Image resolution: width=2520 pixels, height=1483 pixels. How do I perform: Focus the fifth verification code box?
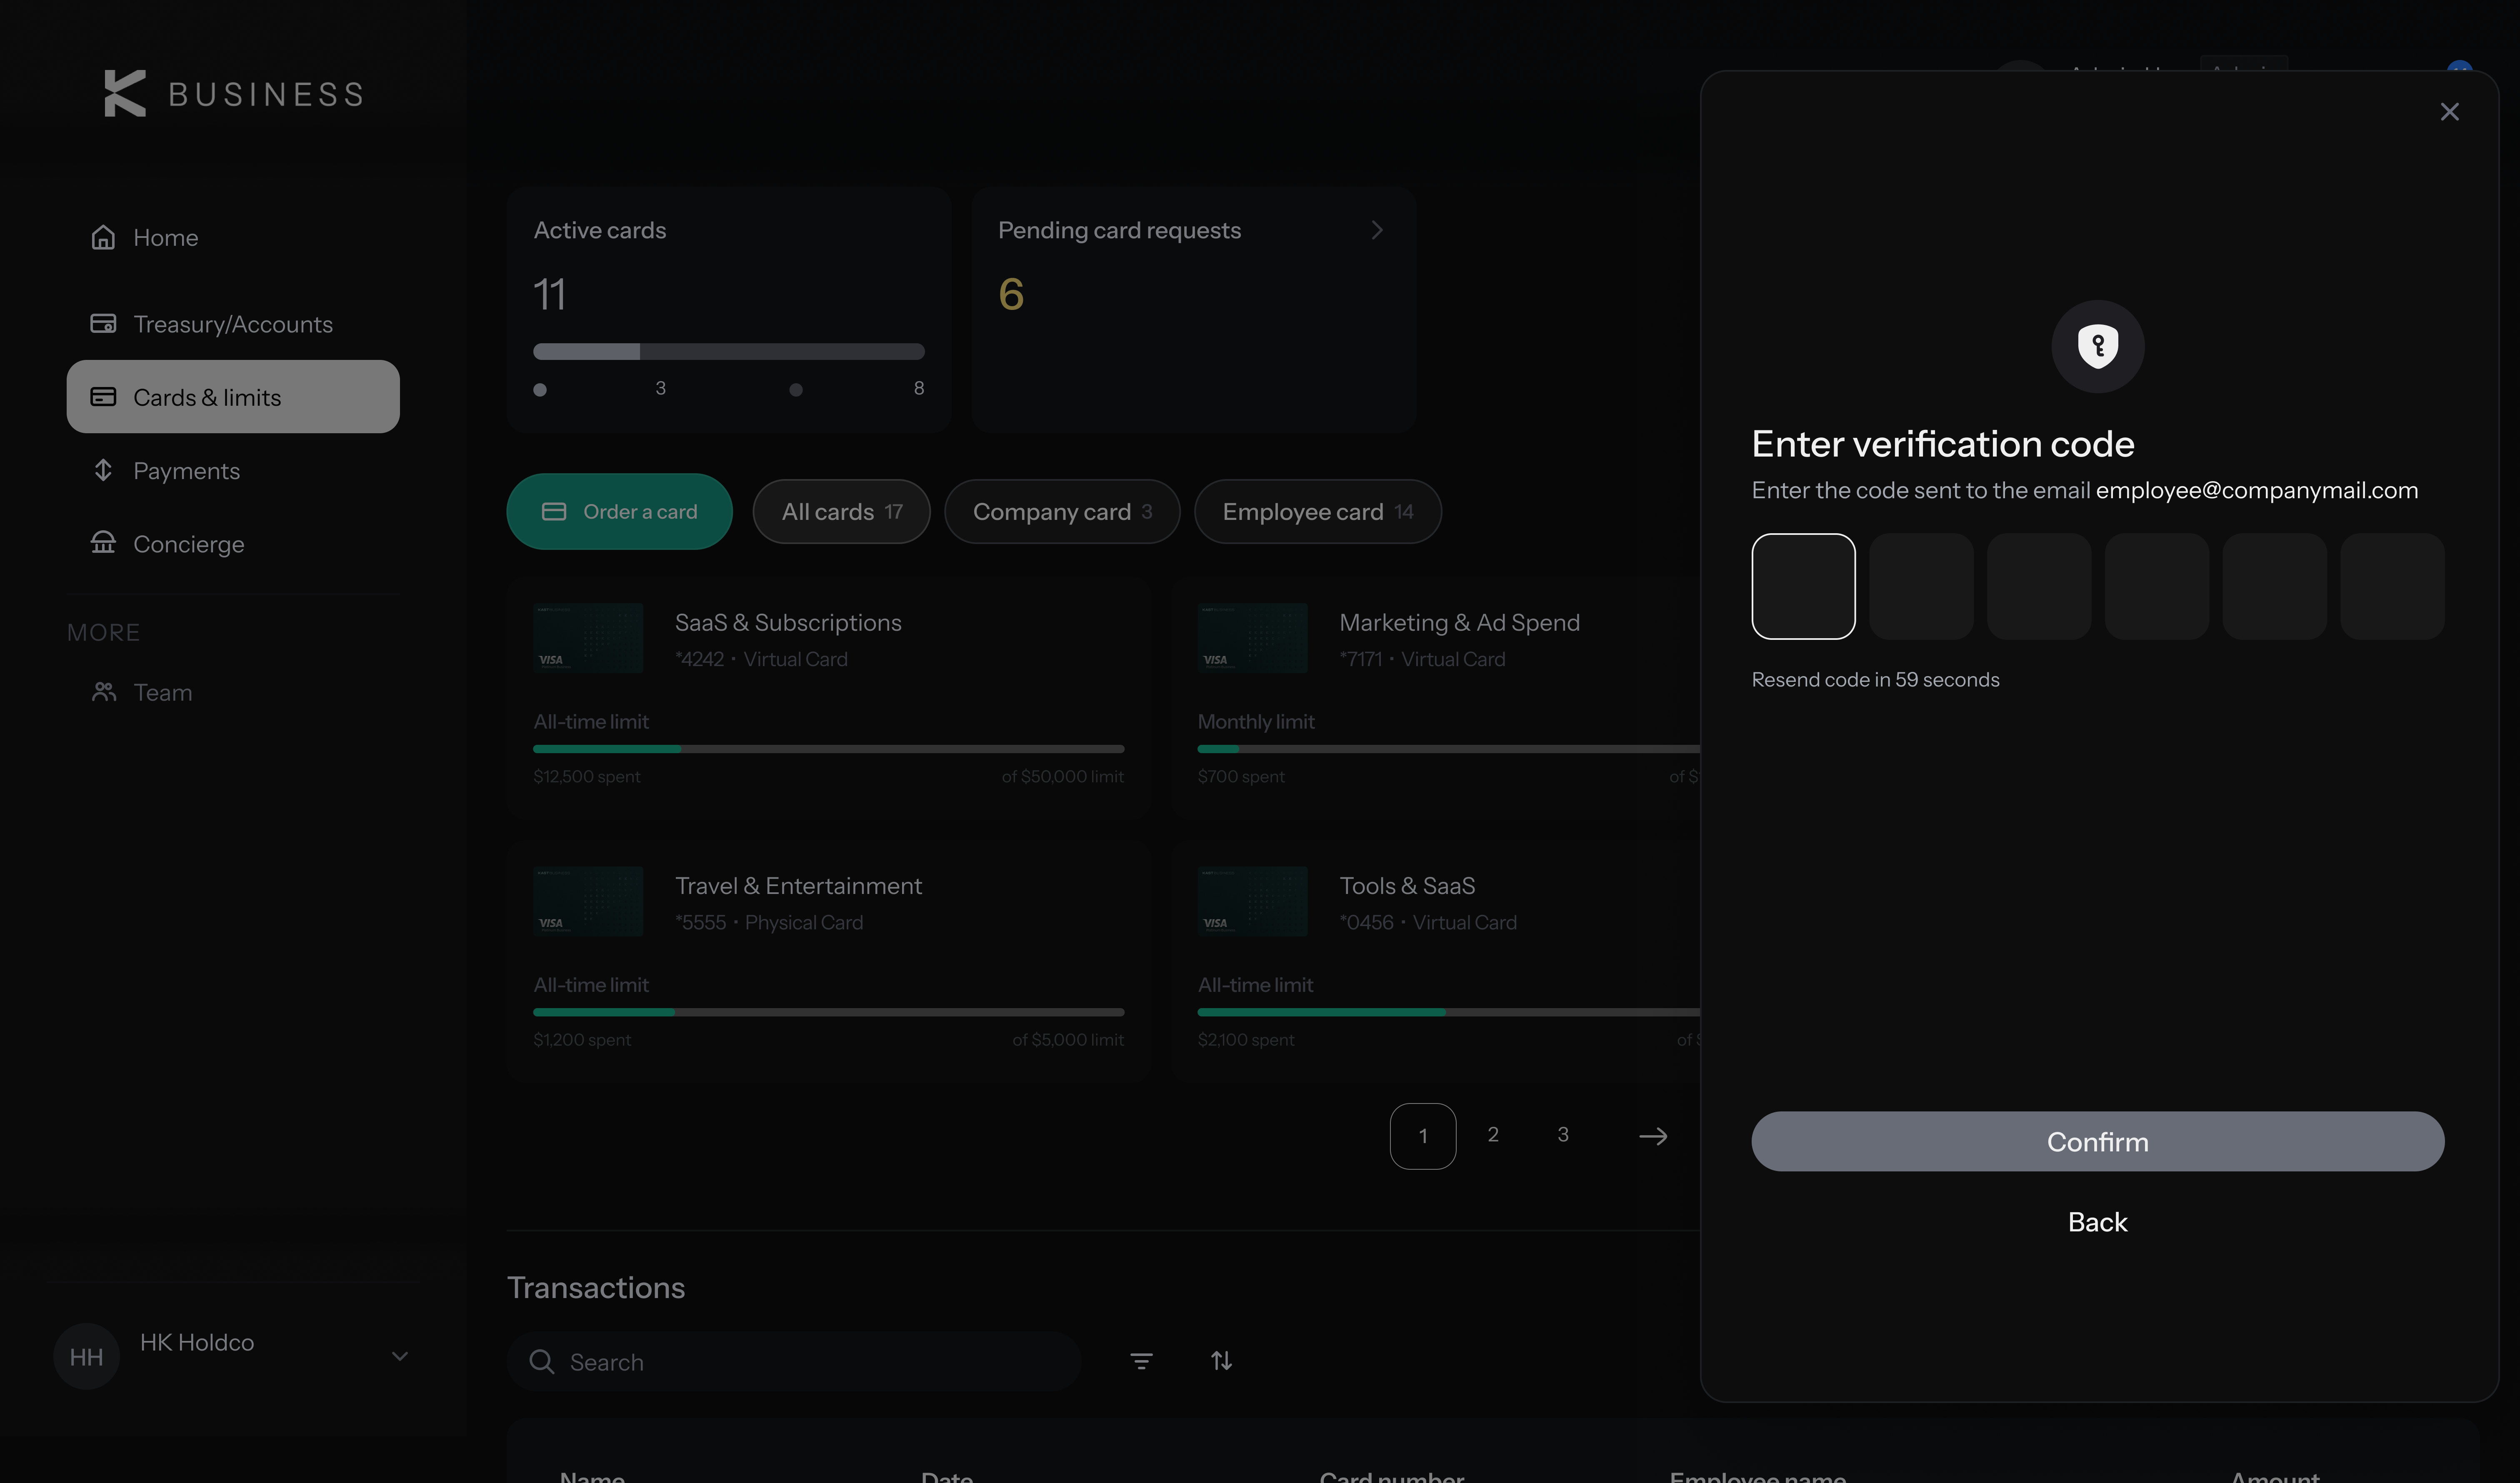pyautogui.click(x=2275, y=586)
